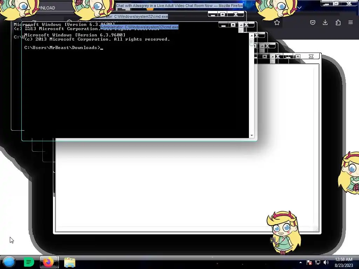The width and height of the screenshot is (359, 269).
Task: Close the front cmd.exe console window
Action: [246, 25]
